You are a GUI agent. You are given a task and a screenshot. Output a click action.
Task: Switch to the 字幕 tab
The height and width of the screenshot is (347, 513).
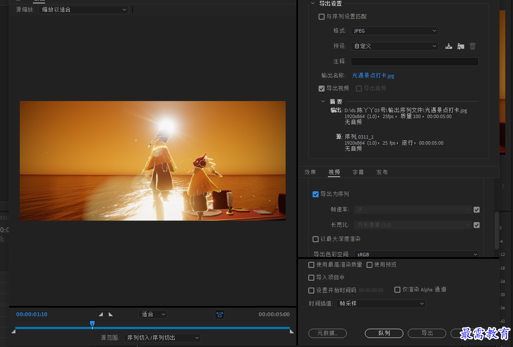tap(358, 172)
